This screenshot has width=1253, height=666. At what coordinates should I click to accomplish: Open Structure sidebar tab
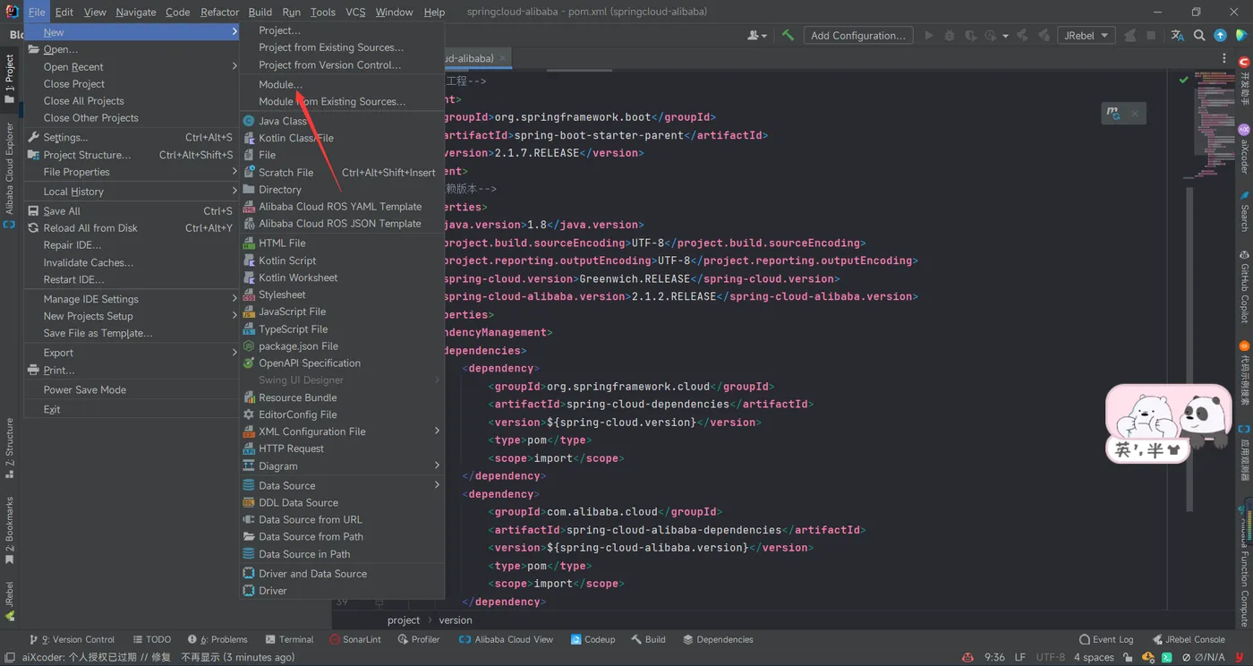(x=10, y=448)
